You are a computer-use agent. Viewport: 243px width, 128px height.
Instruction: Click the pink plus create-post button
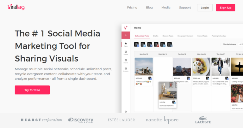click(x=126, y=35)
